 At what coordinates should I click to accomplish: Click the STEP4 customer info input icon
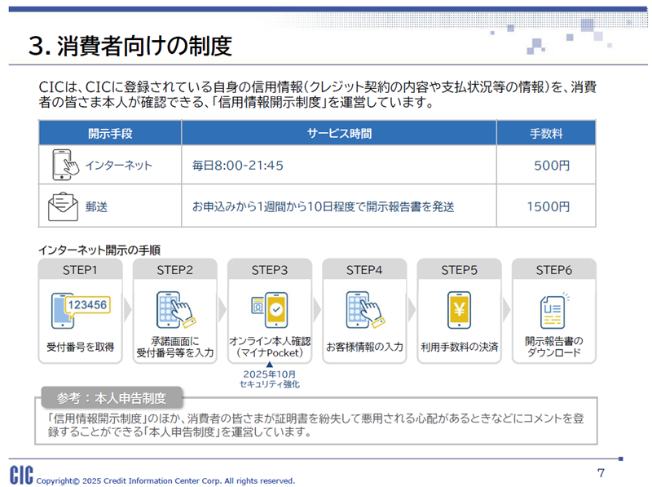(x=363, y=309)
